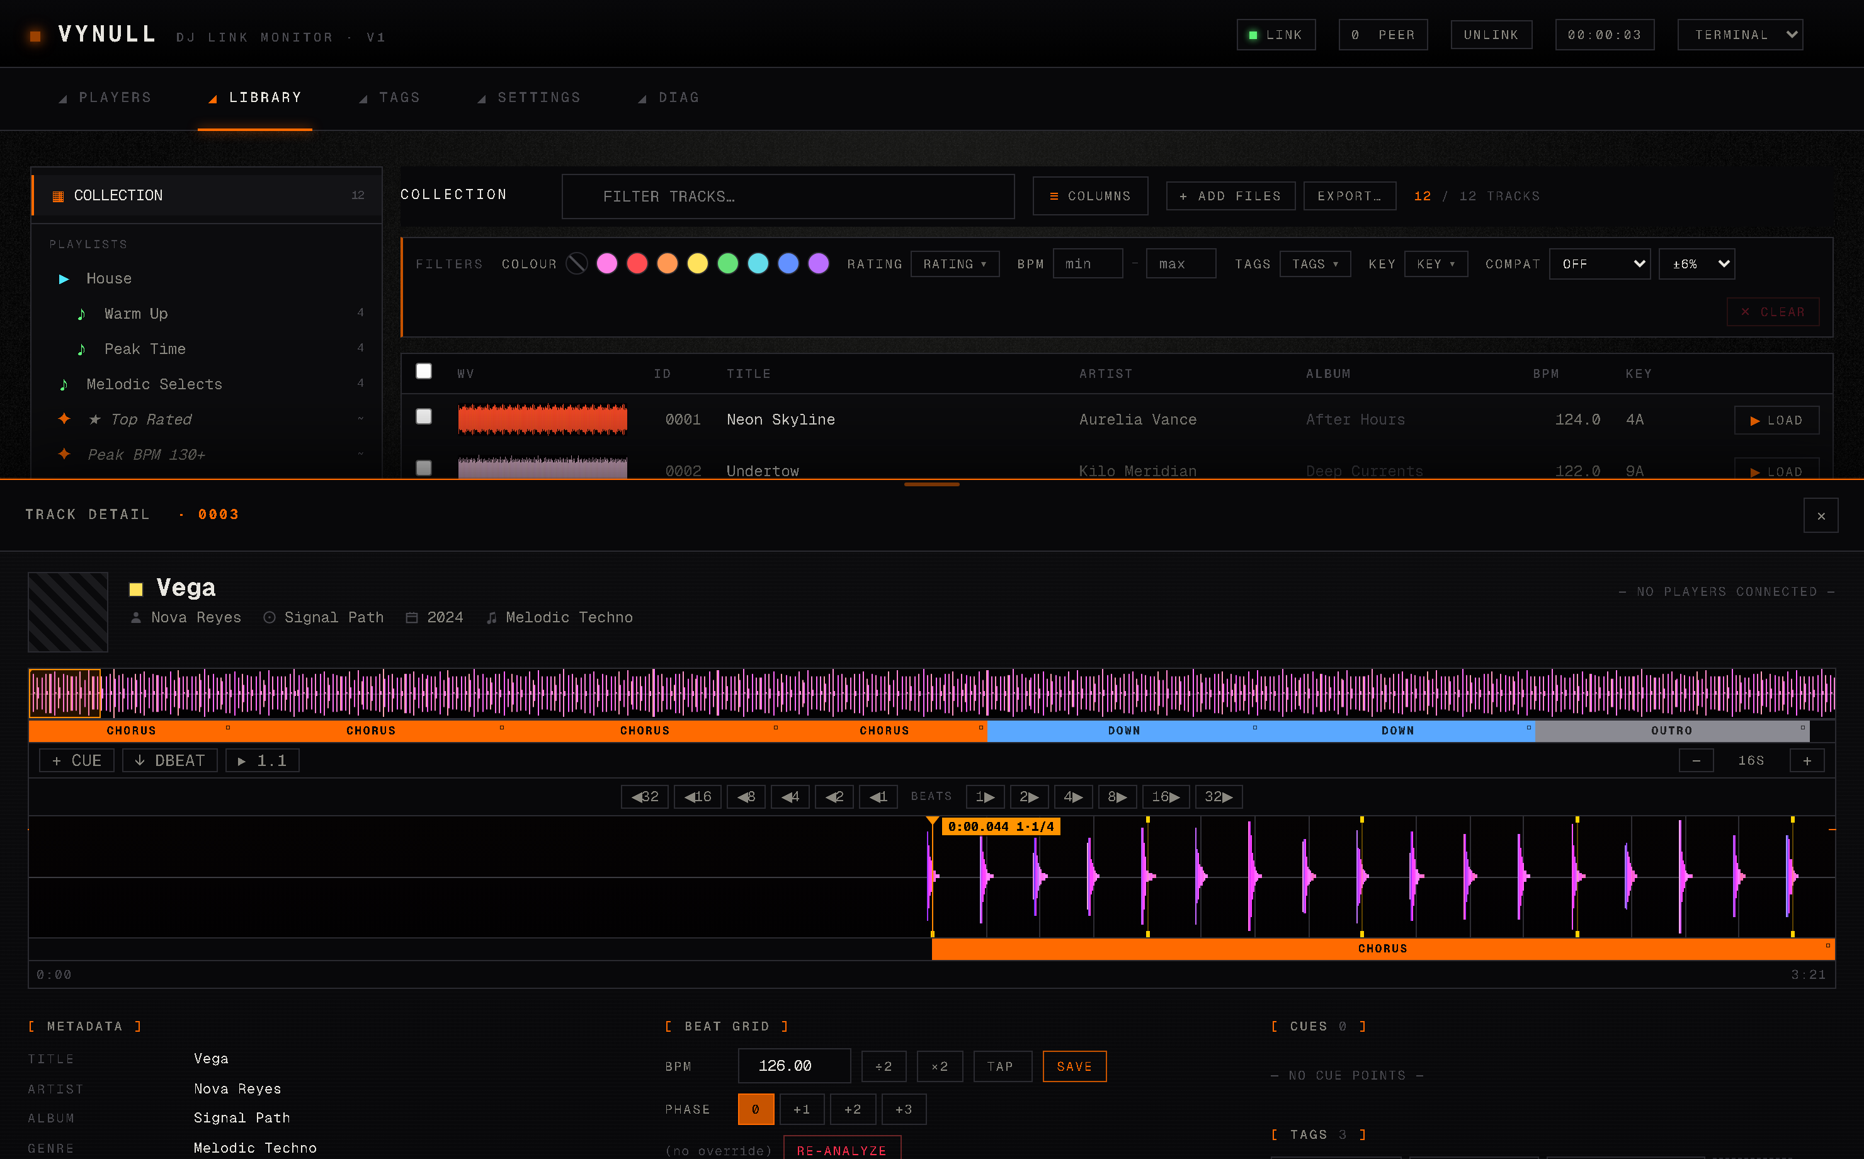Click the artist person icon beside Nova Reyes
The width and height of the screenshot is (1864, 1159).
(x=135, y=618)
